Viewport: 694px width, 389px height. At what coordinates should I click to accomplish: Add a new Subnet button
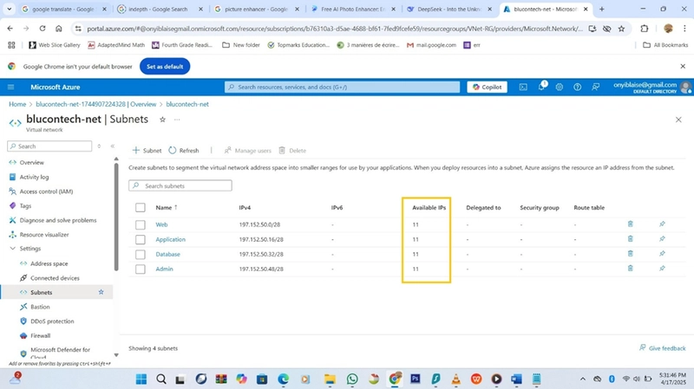[147, 150]
